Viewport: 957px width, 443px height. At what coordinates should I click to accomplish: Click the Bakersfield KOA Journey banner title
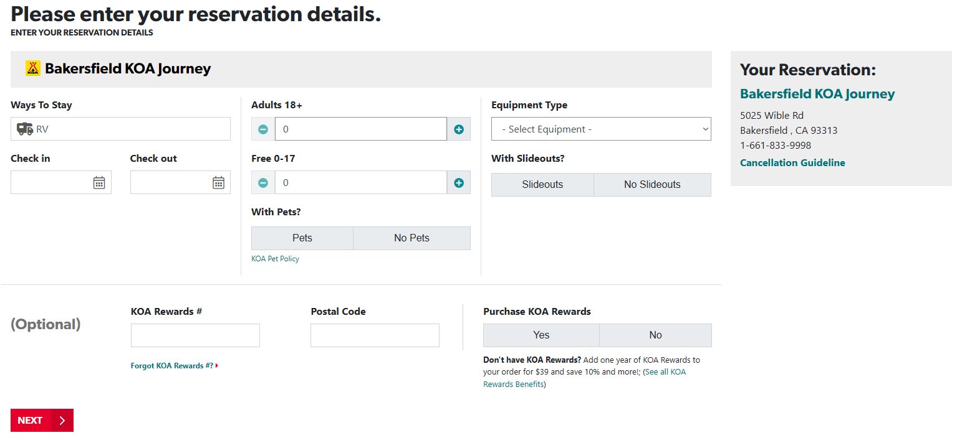pyautogui.click(x=128, y=68)
